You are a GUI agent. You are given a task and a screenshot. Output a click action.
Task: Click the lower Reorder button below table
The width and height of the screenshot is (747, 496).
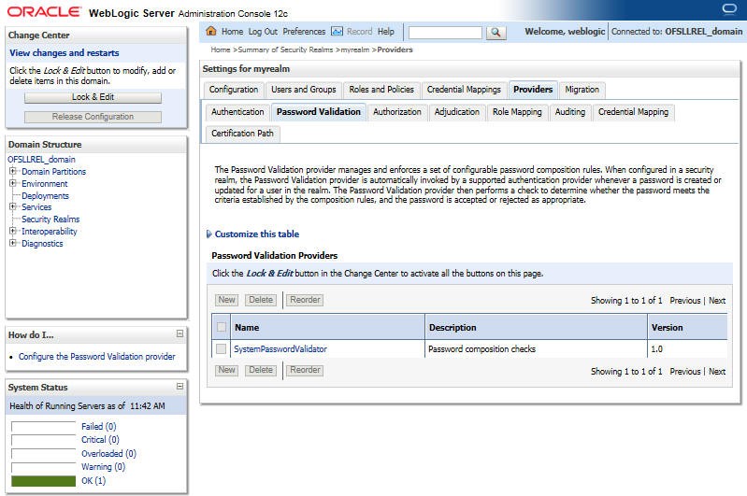305,370
